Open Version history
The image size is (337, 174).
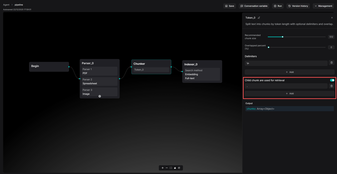[x=298, y=6]
